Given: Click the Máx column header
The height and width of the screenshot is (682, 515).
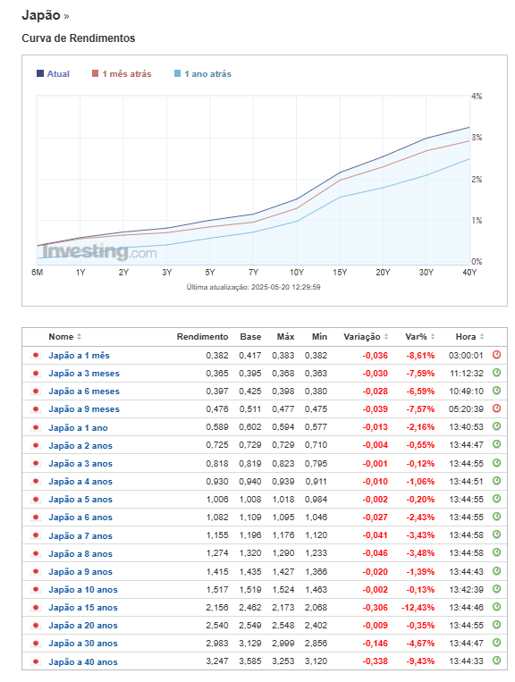Looking at the screenshot, I should coord(286,337).
